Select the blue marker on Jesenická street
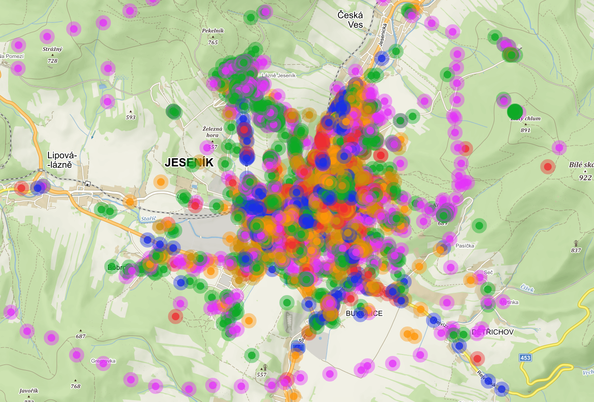Screen dimensions: 594x402 [381, 58]
